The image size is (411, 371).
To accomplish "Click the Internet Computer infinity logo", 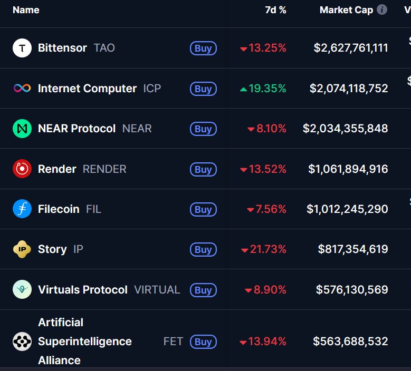I will 22,89.
